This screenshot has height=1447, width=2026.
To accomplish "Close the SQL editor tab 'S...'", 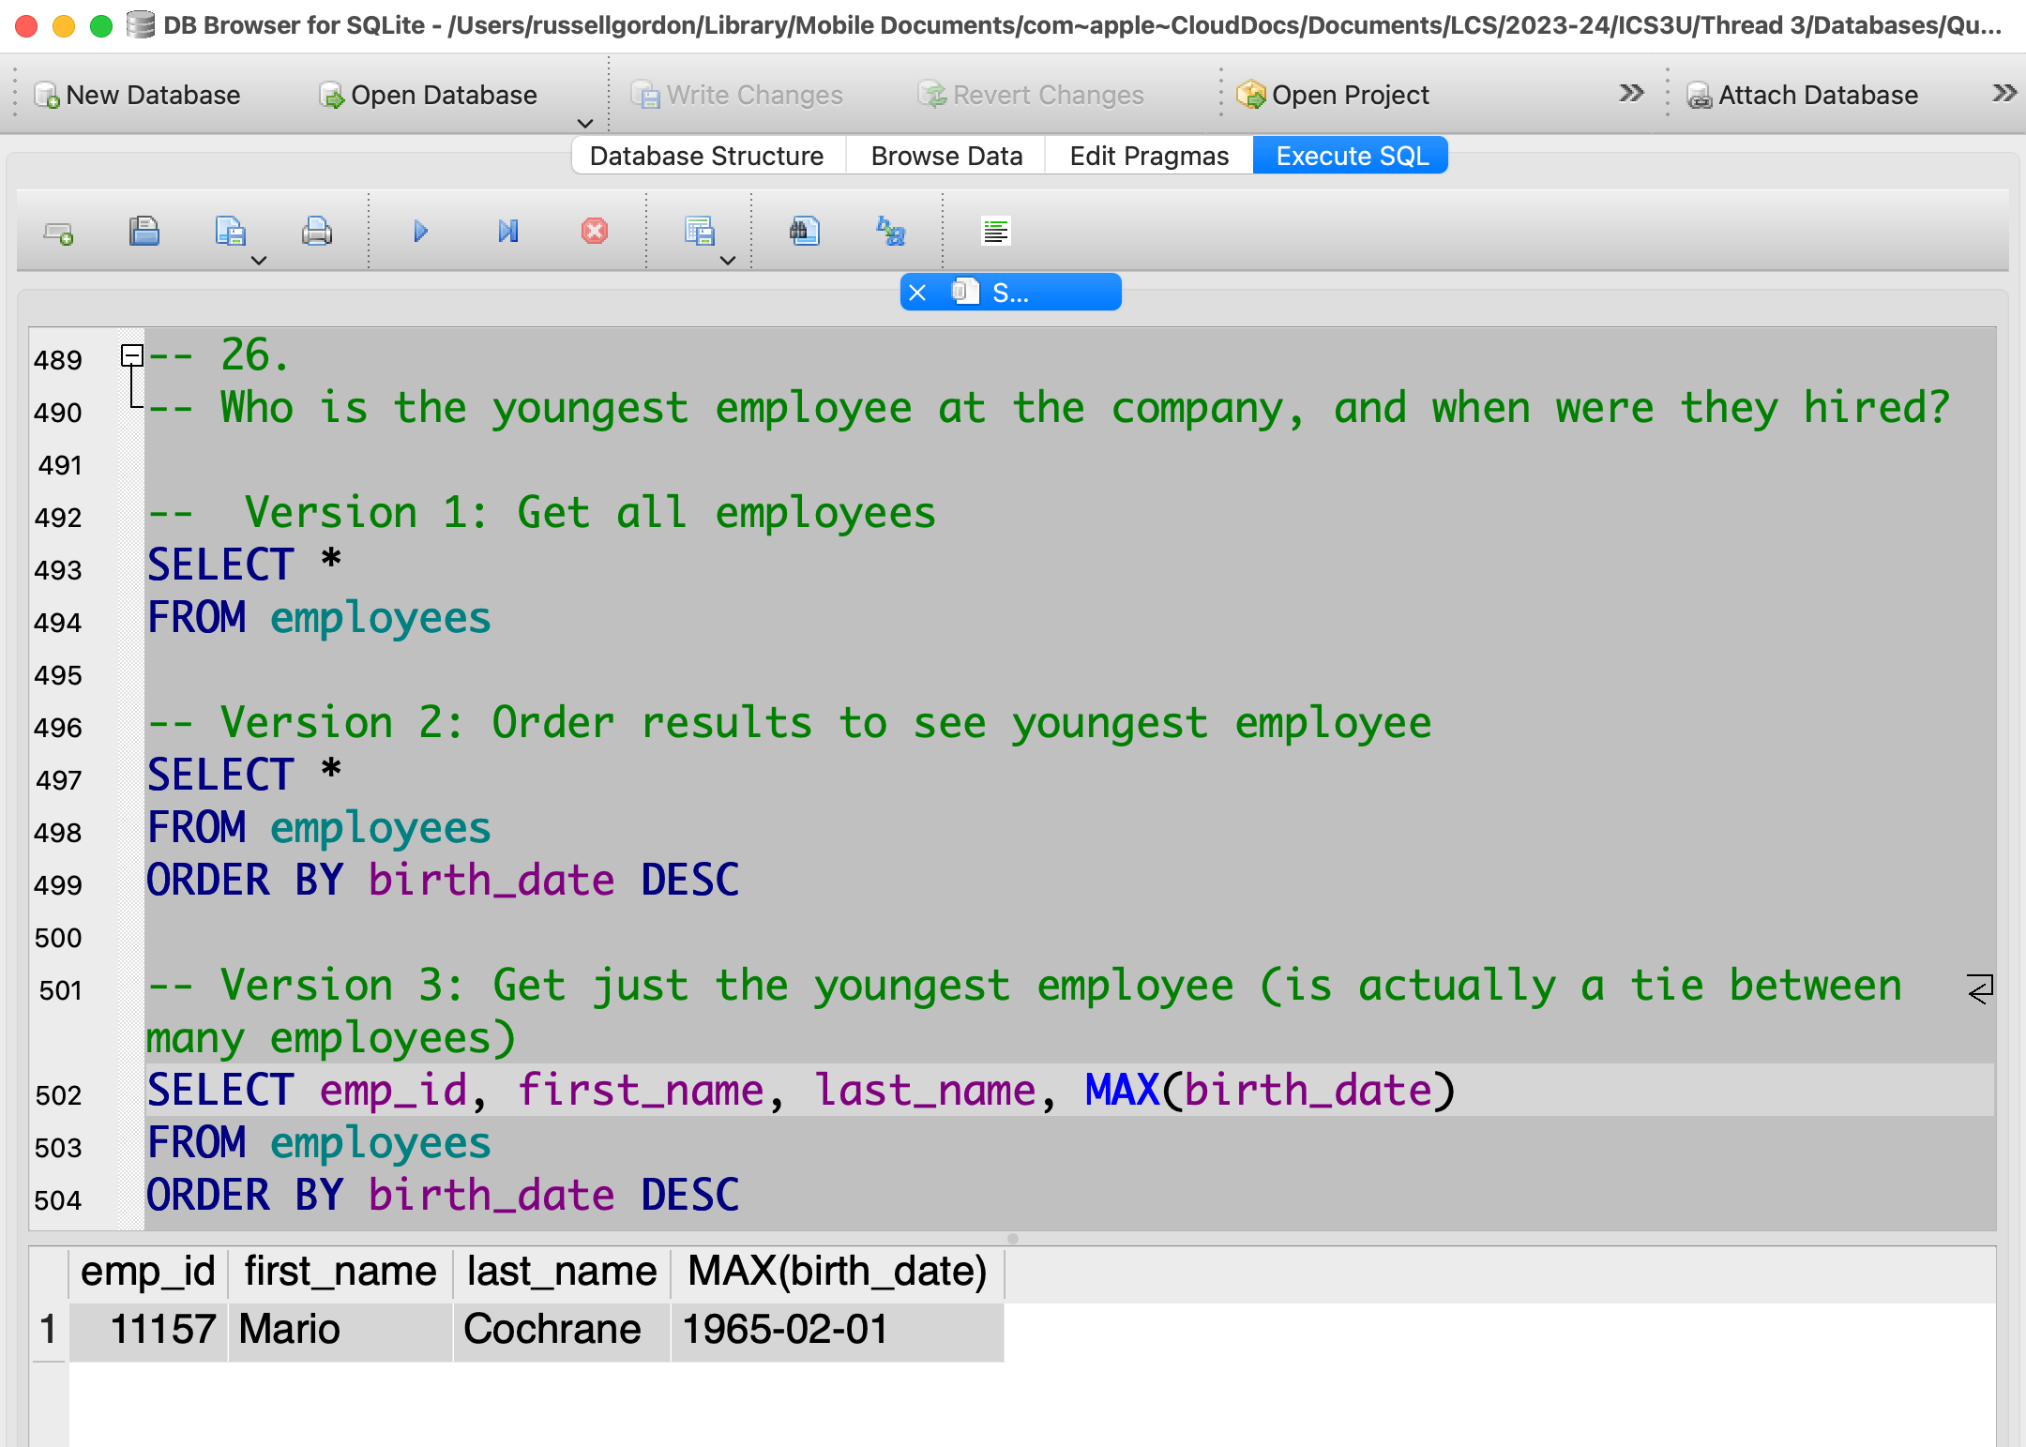I will click(x=917, y=293).
